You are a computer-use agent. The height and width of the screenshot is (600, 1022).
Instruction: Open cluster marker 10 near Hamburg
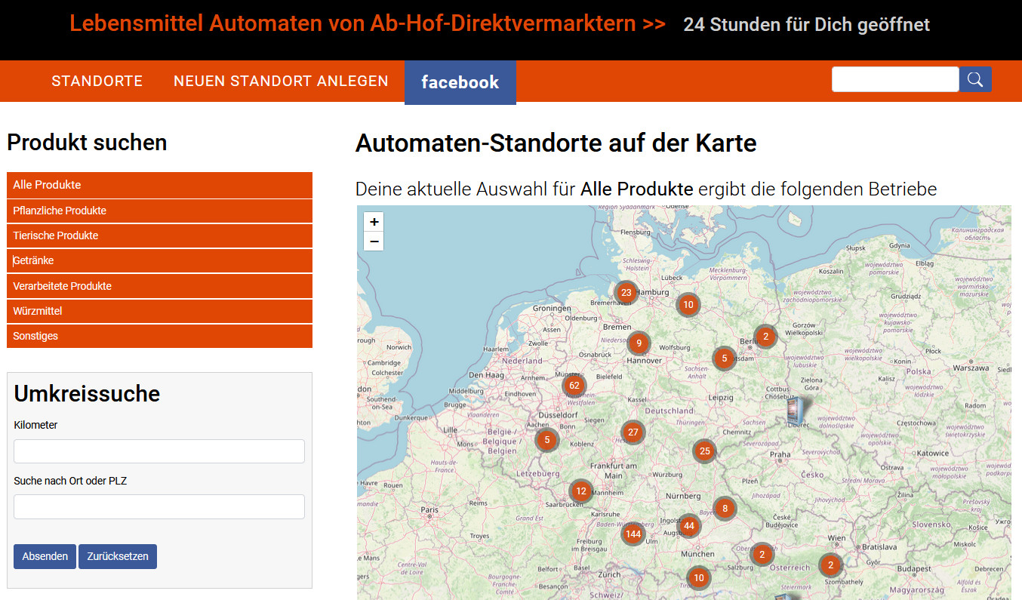[x=688, y=305]
